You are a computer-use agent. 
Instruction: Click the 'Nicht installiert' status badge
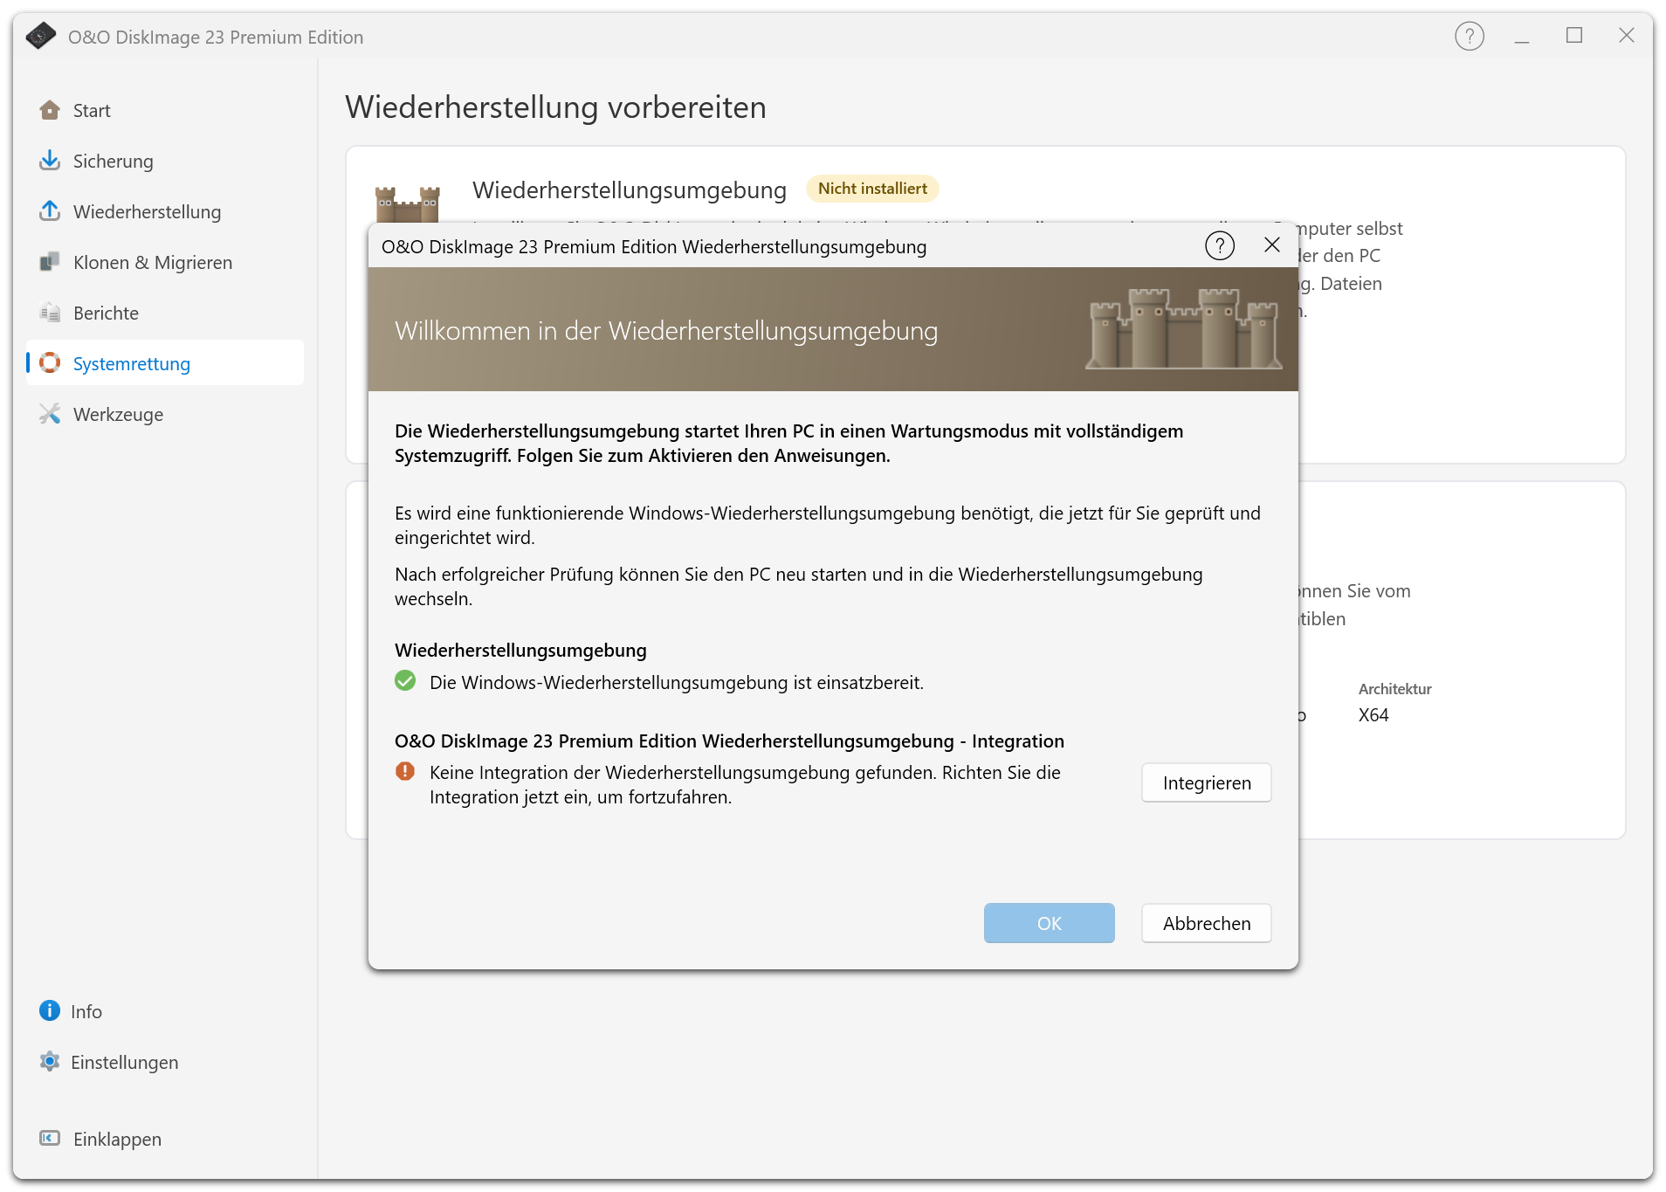(x=872, y=189)
